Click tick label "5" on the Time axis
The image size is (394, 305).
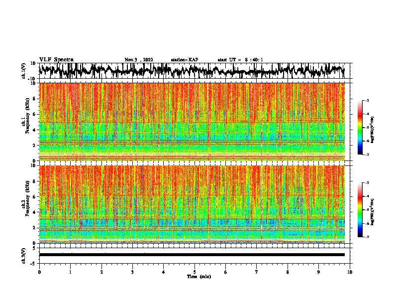coord(195,272)
